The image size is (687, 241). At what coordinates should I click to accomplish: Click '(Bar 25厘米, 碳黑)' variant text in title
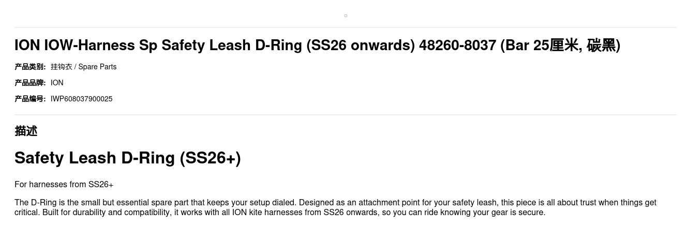(560, 46)
